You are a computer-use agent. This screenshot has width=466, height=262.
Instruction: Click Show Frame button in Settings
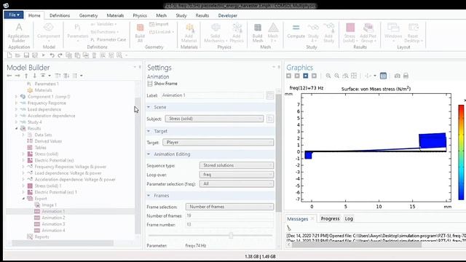point(162,84)
